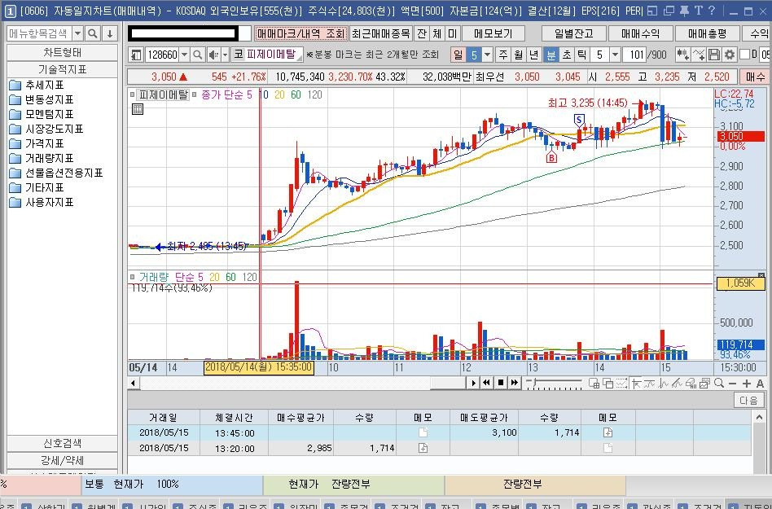Open the minute interval dropdown next to 5

615,55
